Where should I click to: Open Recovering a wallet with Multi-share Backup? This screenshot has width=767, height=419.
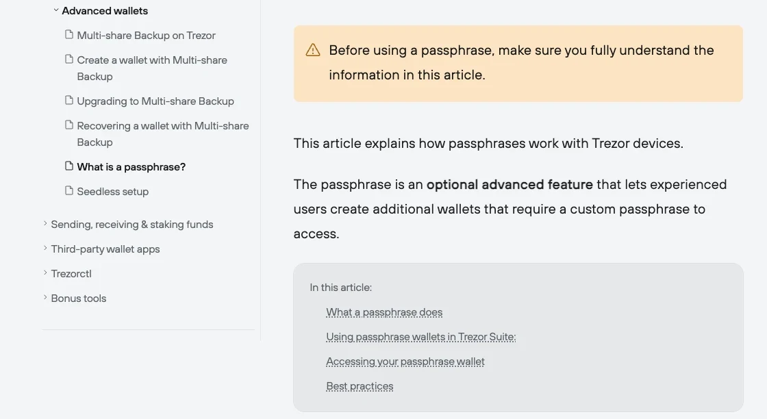coord(163,134)
